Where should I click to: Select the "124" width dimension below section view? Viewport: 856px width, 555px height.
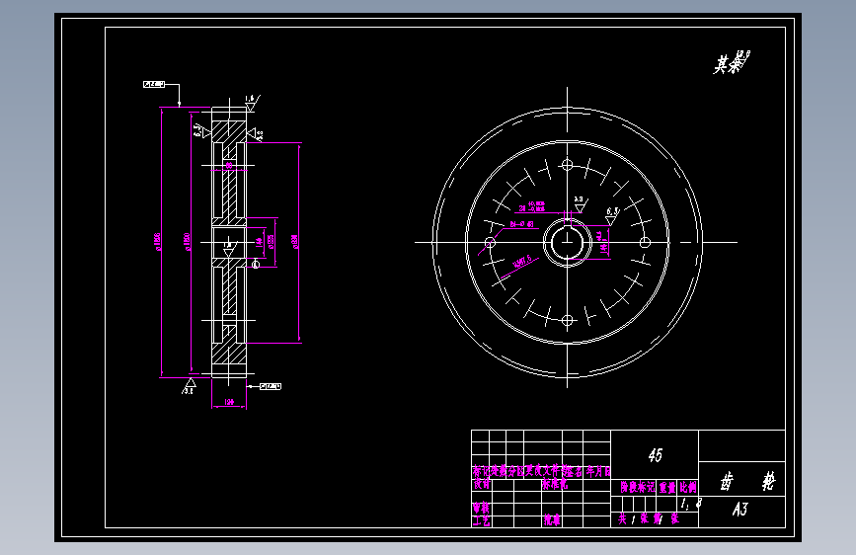[229, 402]
